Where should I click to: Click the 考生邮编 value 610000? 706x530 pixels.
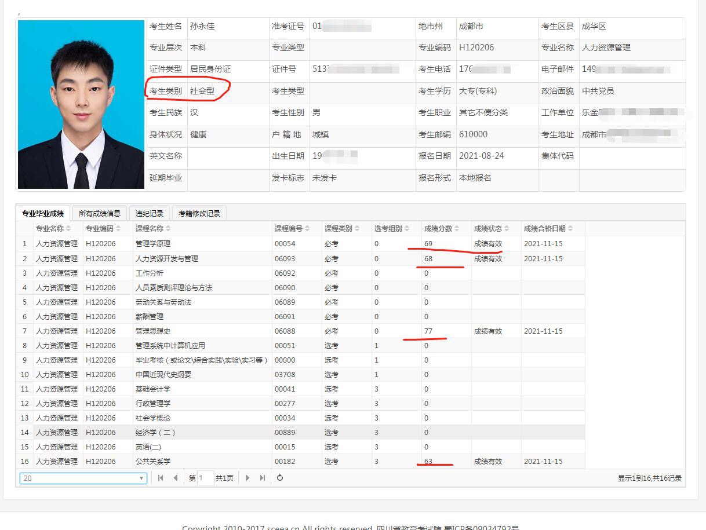(473, 134)
